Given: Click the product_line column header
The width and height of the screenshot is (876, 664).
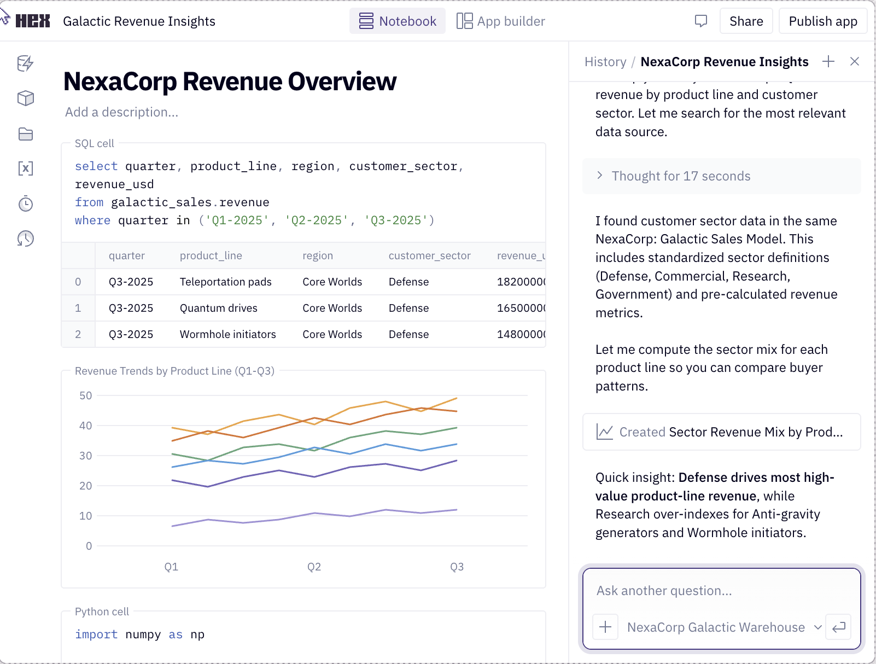Looking at the screenshot, I should (x=211, y=255).
